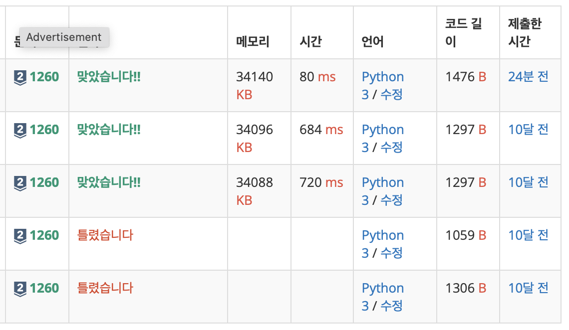Open problem 1260 link in the 684 ms row

[44, 130]
